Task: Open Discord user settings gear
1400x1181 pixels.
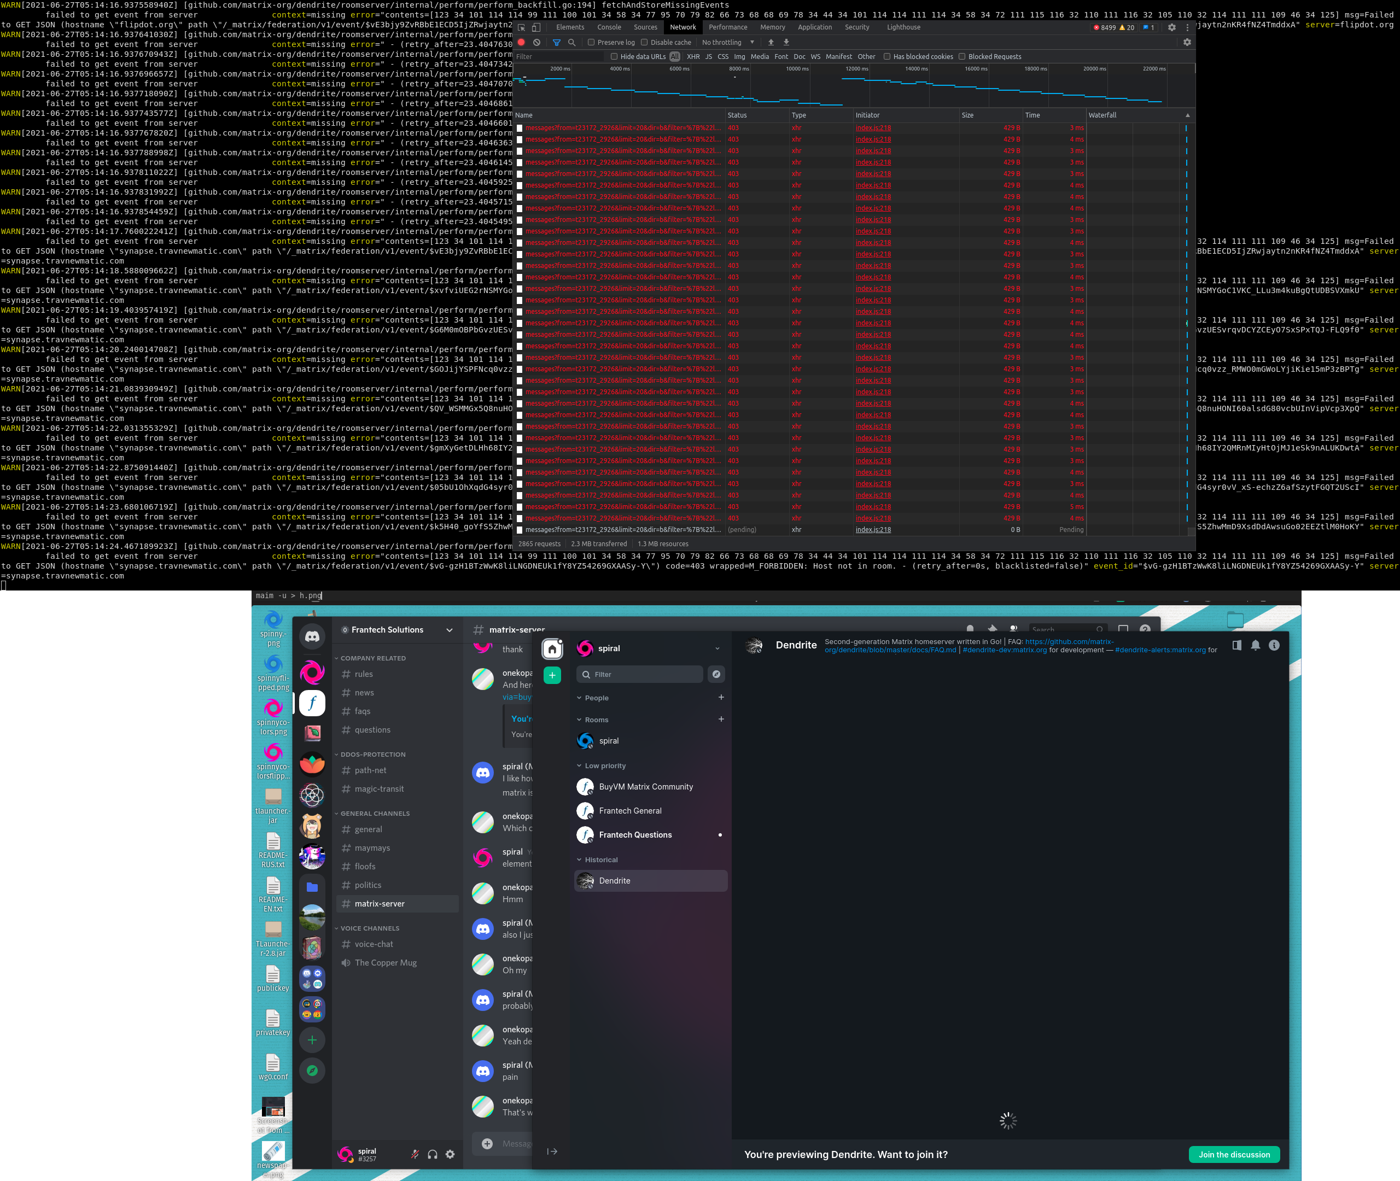Action: (x=450, y=1154)
